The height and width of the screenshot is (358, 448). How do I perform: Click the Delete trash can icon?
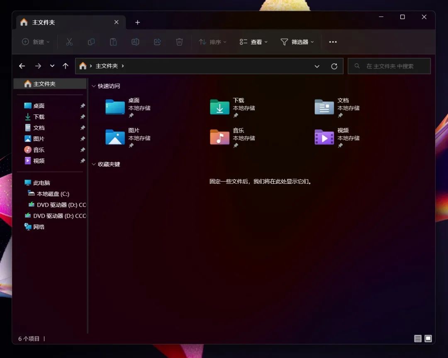(x=179, y=42)
